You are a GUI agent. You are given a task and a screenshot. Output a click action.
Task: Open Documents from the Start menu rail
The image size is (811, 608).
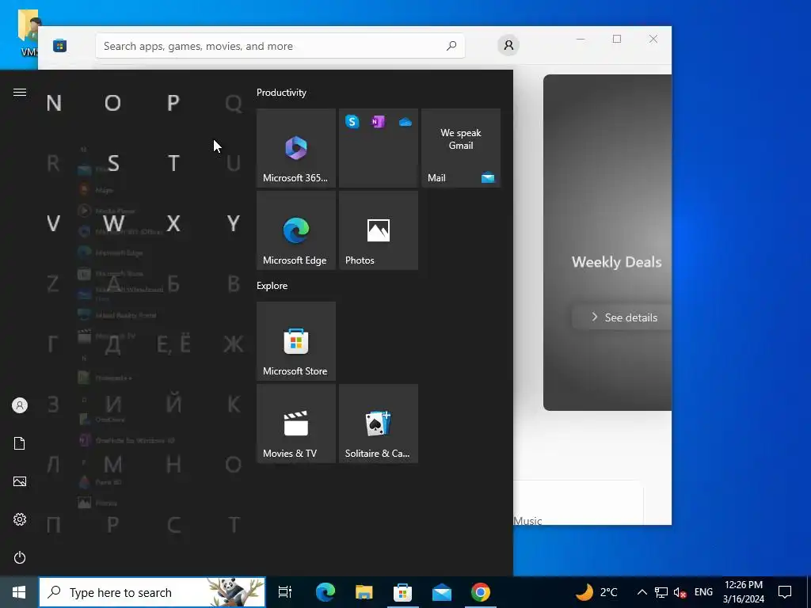tap(20, 443)
